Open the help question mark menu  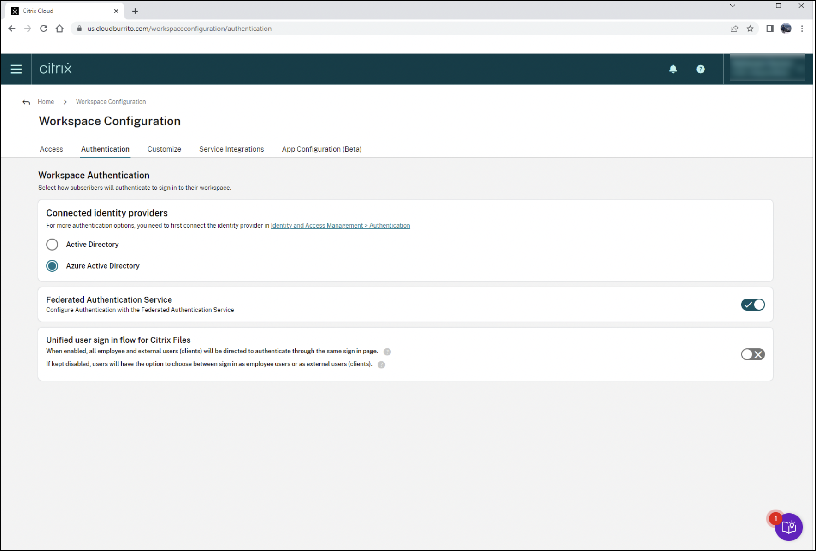[x=700, y=69]
